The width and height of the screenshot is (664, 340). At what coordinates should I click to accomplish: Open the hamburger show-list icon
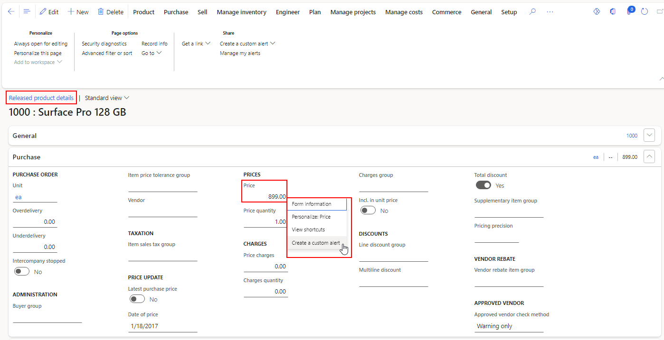click(27, 12)
